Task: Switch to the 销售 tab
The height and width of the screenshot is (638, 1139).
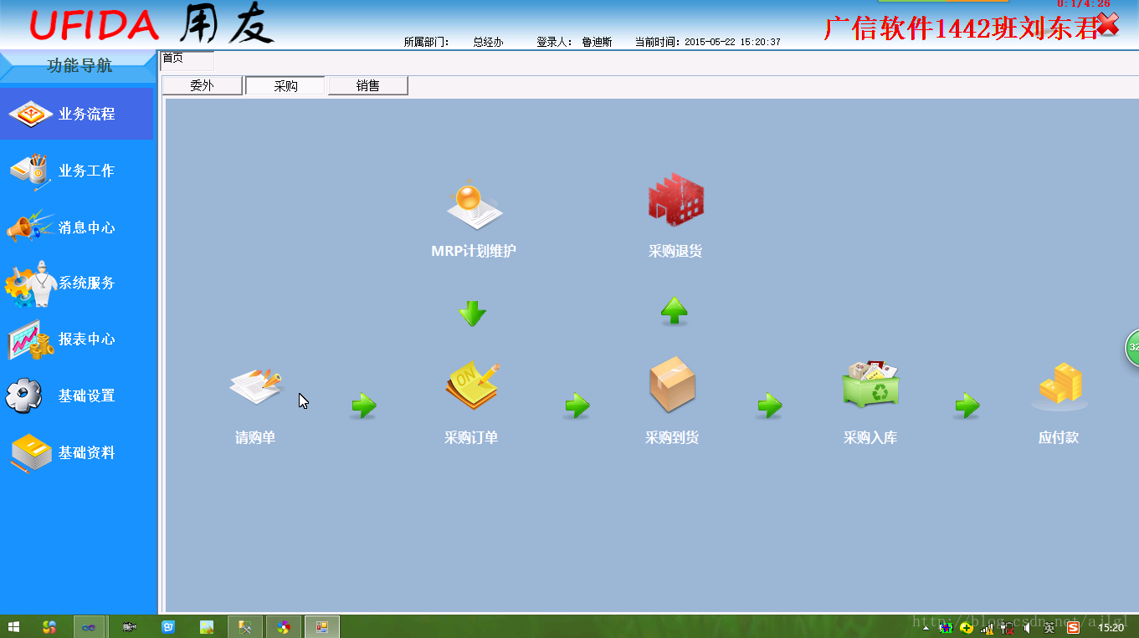Action: coord(367,85)
